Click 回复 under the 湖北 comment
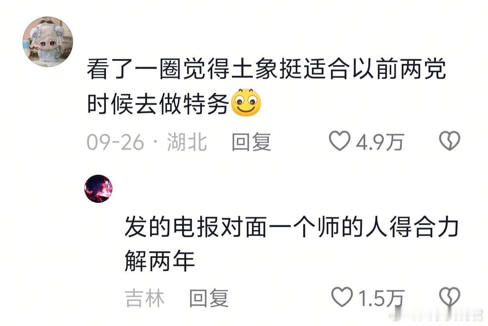 (252, 142)
